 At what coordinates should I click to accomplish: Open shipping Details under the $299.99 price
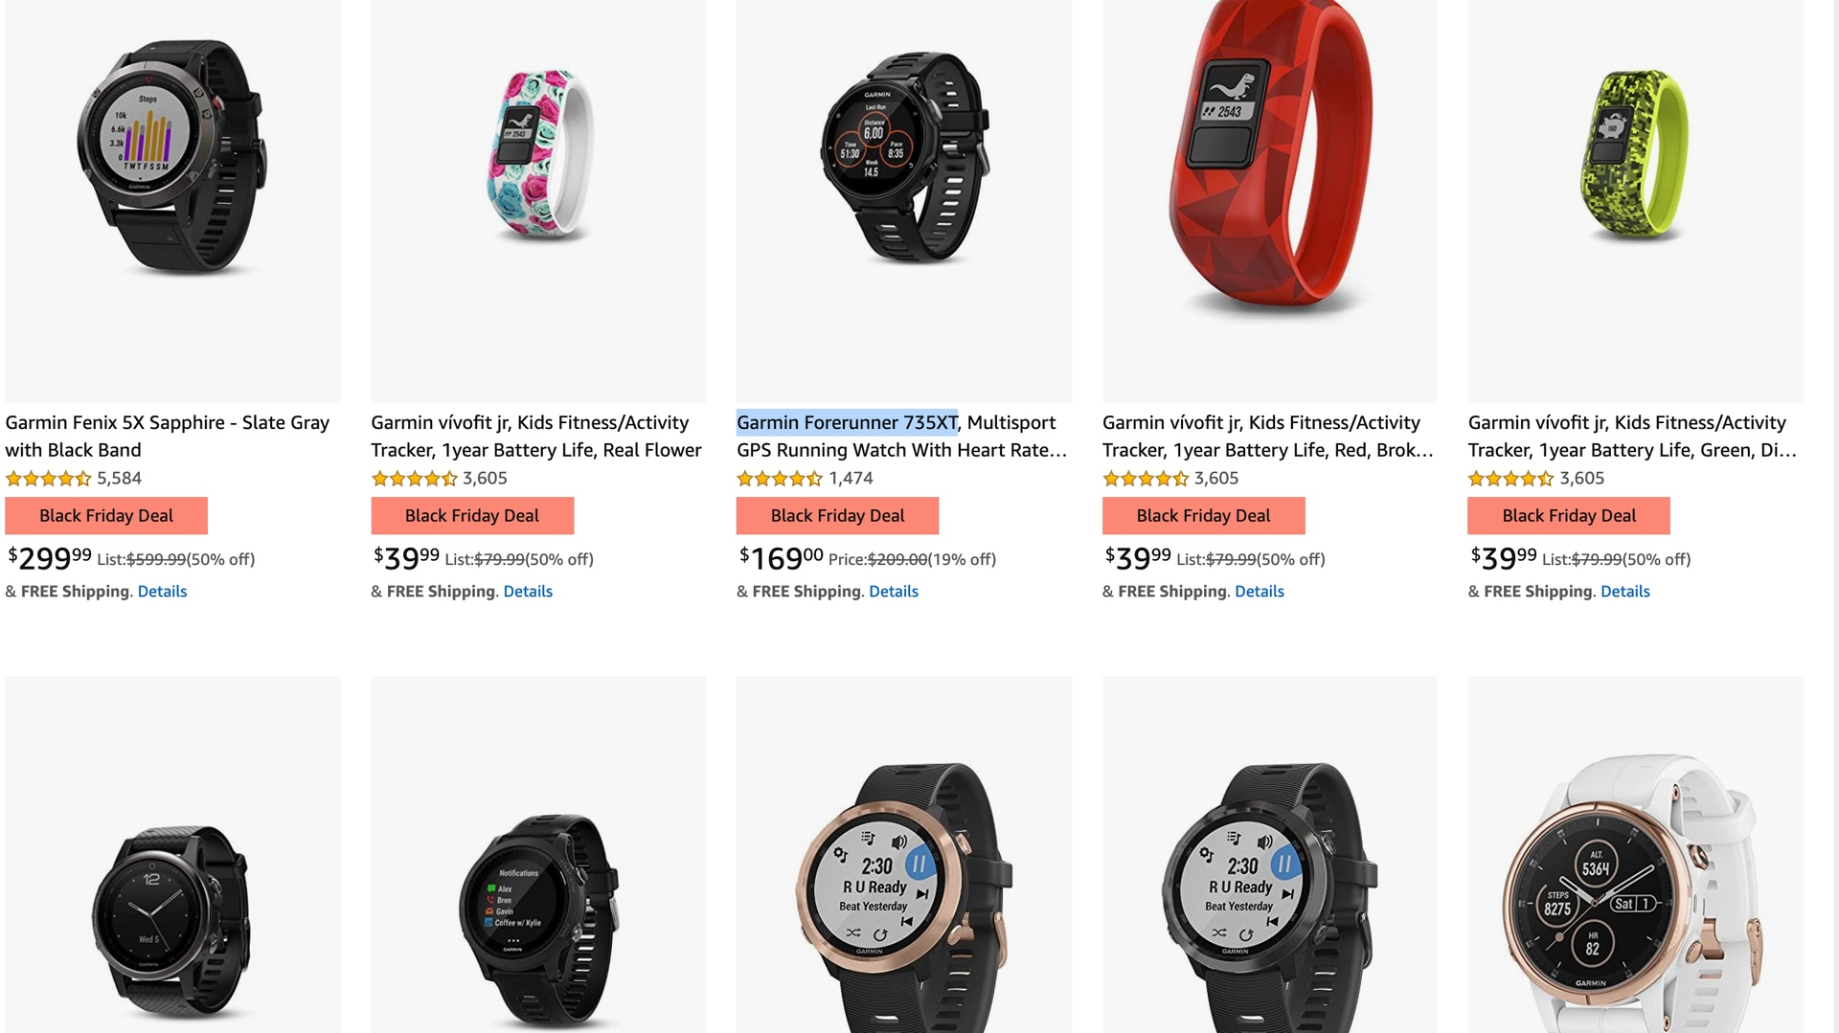pyautogui.click(x=162, y=591)
